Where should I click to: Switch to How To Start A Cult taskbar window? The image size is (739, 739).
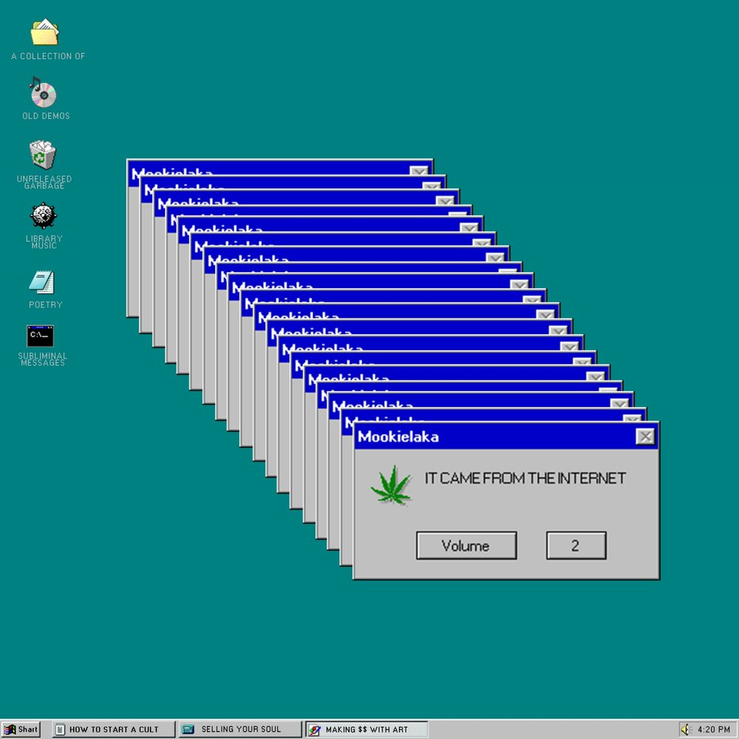point(113,729)
